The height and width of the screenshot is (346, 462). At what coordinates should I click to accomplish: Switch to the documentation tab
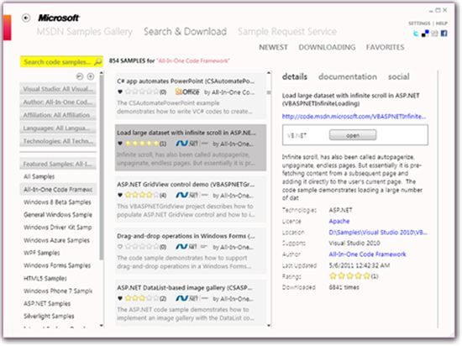348,77
